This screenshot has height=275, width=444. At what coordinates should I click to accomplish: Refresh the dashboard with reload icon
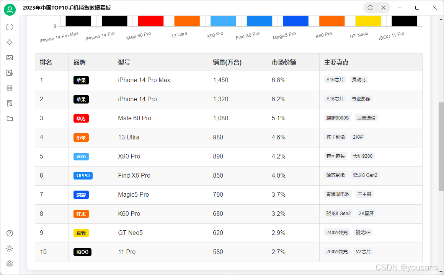click(370, 8)
